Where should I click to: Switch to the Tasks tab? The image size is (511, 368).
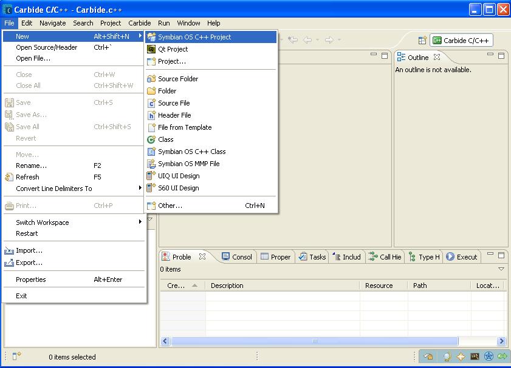tap(312, 257)
